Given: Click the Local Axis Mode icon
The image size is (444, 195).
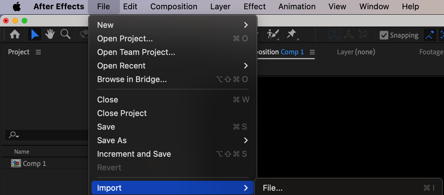Looking at the screenshot, I should click(x=334, y=35).
